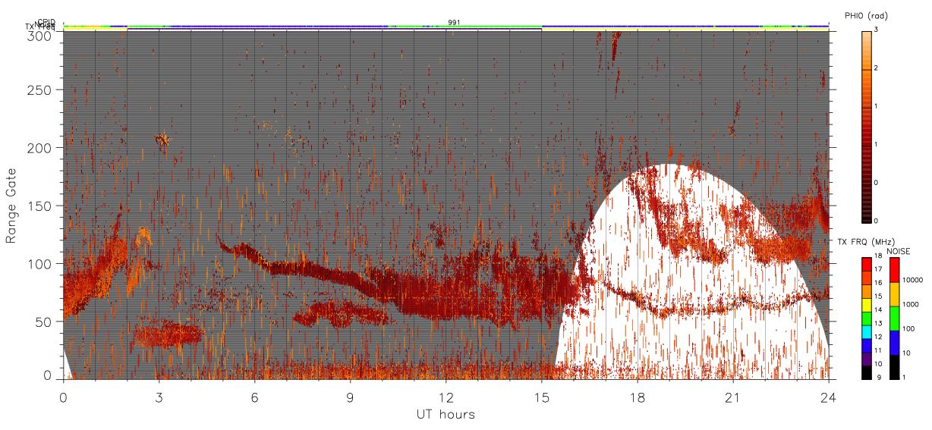Click the TX FRQ legend value 11
Image resolution: width=932 pixels, height=430 pixels.
click(877, 350)
